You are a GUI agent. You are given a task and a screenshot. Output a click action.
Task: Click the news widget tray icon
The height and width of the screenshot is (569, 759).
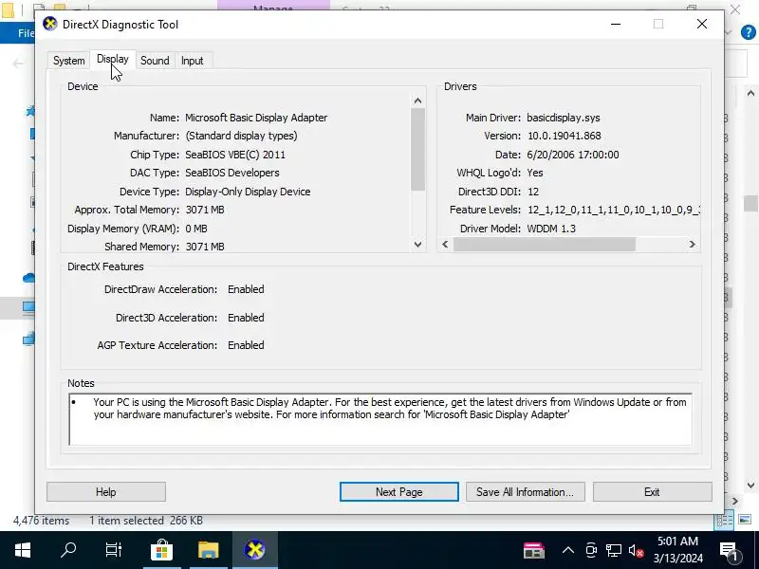(x=534, y=551)
